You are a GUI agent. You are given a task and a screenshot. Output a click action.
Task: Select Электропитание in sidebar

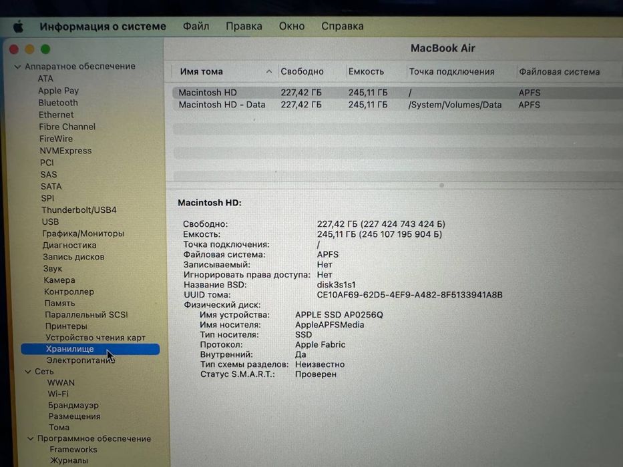[x=81, y=360]
